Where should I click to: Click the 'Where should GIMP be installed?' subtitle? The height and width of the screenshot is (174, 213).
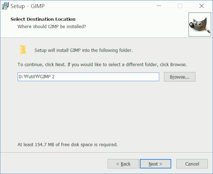coord(52,26)
